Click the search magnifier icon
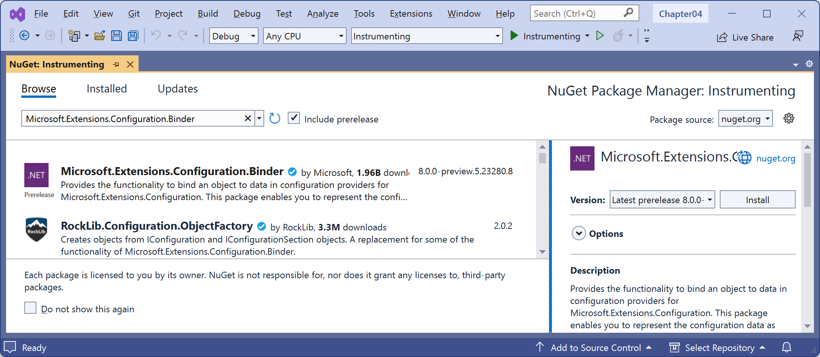Screen dimensions: 820x357 point(629,13)
